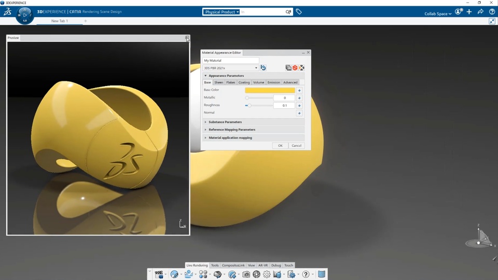Click the four spheres materials icon
This screenshot has height=280, width=498.
(203, 274)
